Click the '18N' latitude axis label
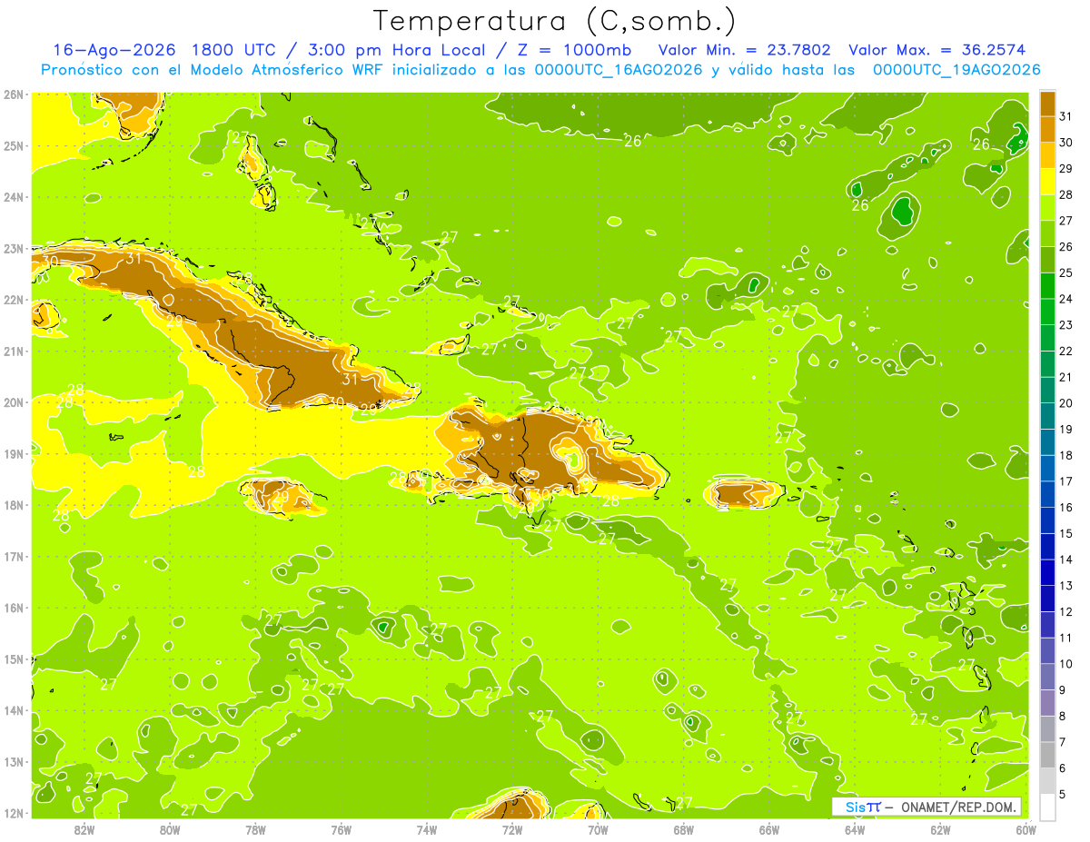Screen dimensions: 1090x842 click(14, 505)
